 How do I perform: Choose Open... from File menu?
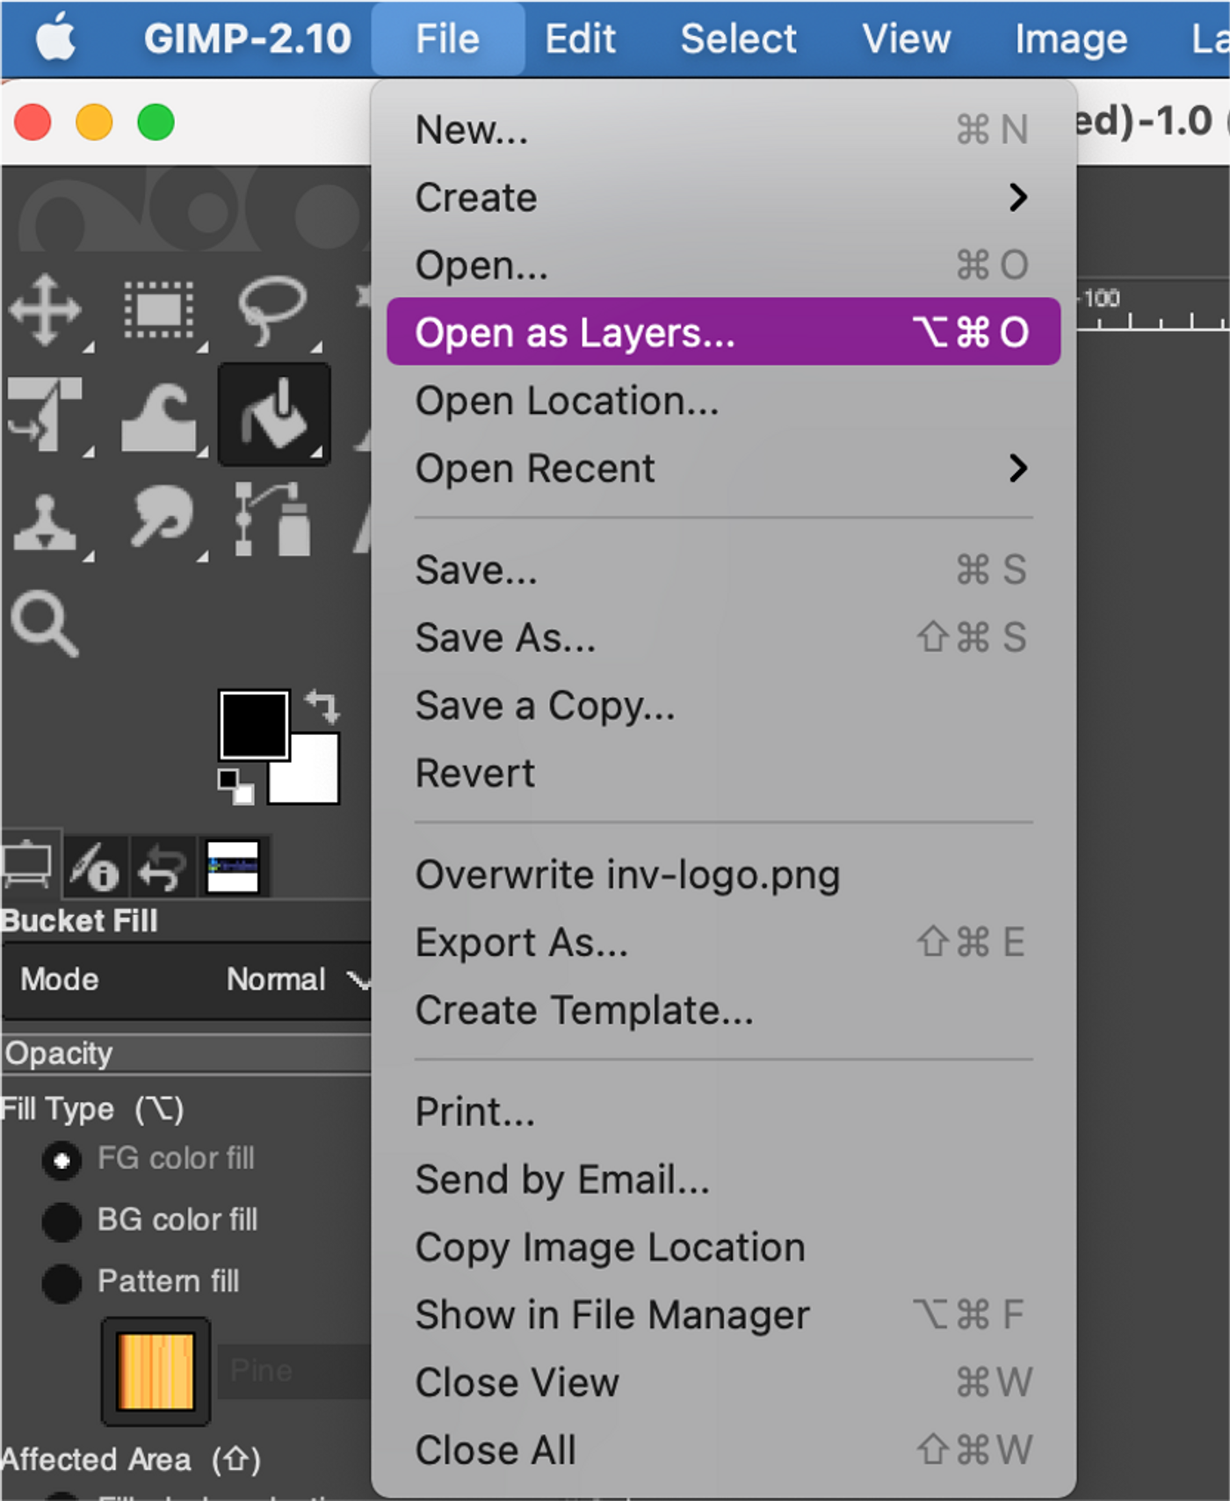(x=723, y=265)
